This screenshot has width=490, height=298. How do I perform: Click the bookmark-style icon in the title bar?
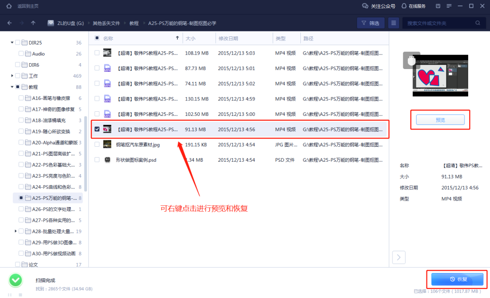[x=438, y=6]
